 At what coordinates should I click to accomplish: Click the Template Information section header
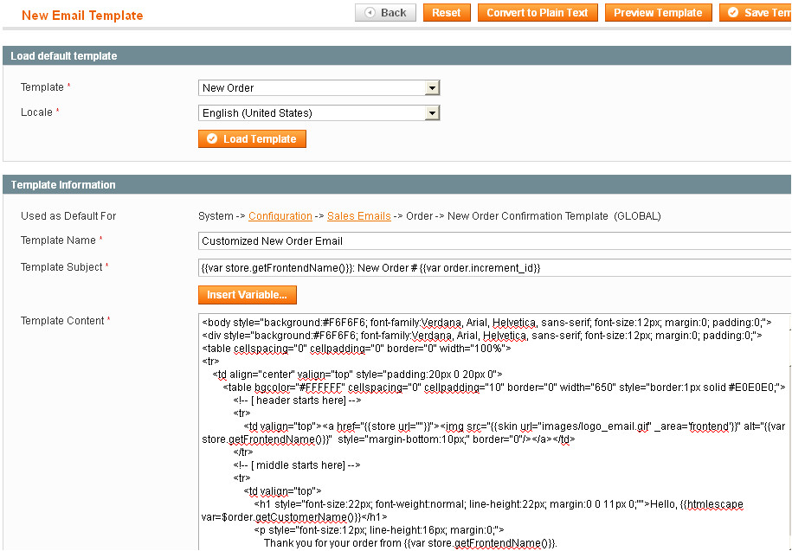[397, 185]
